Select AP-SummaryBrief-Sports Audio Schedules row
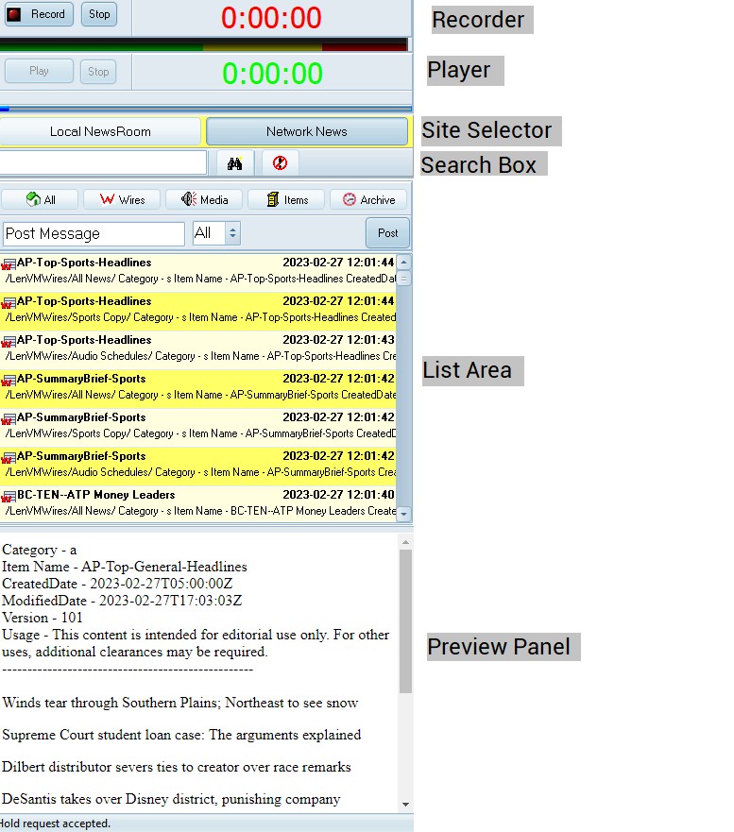734x832 pixels. (198, 465)
